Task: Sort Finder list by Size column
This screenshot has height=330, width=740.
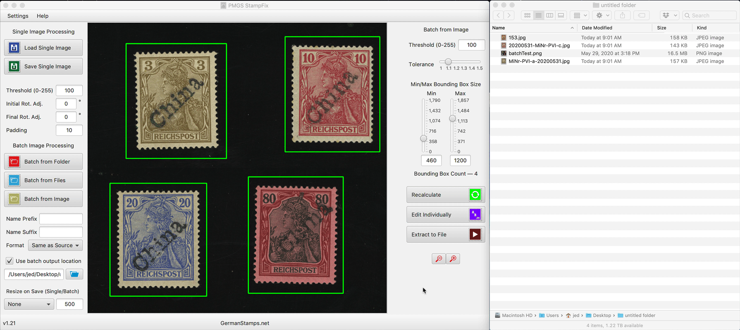Action: click(672, 28)
